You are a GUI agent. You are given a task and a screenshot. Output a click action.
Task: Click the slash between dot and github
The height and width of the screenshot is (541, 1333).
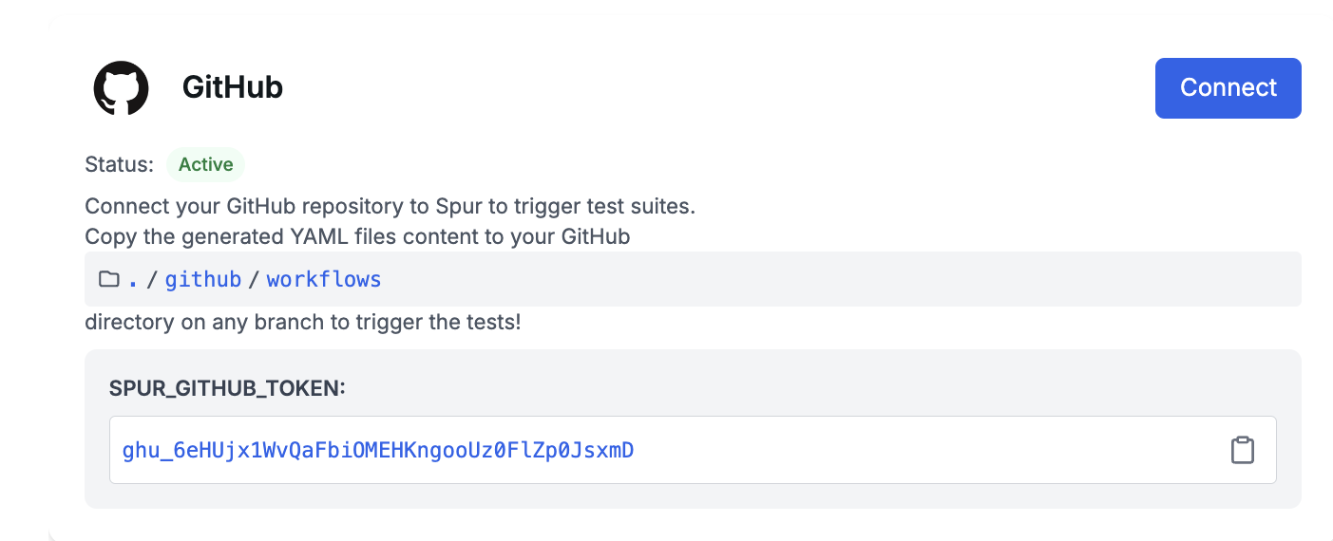pyautogui.click(x=152, y=279)
